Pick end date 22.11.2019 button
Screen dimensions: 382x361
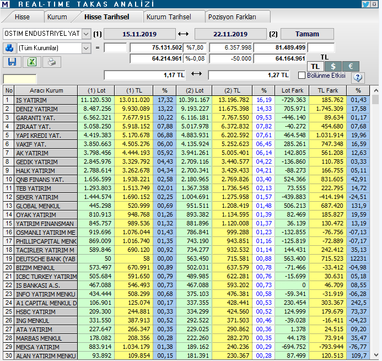pyautogui.click(x=230, y=34)
